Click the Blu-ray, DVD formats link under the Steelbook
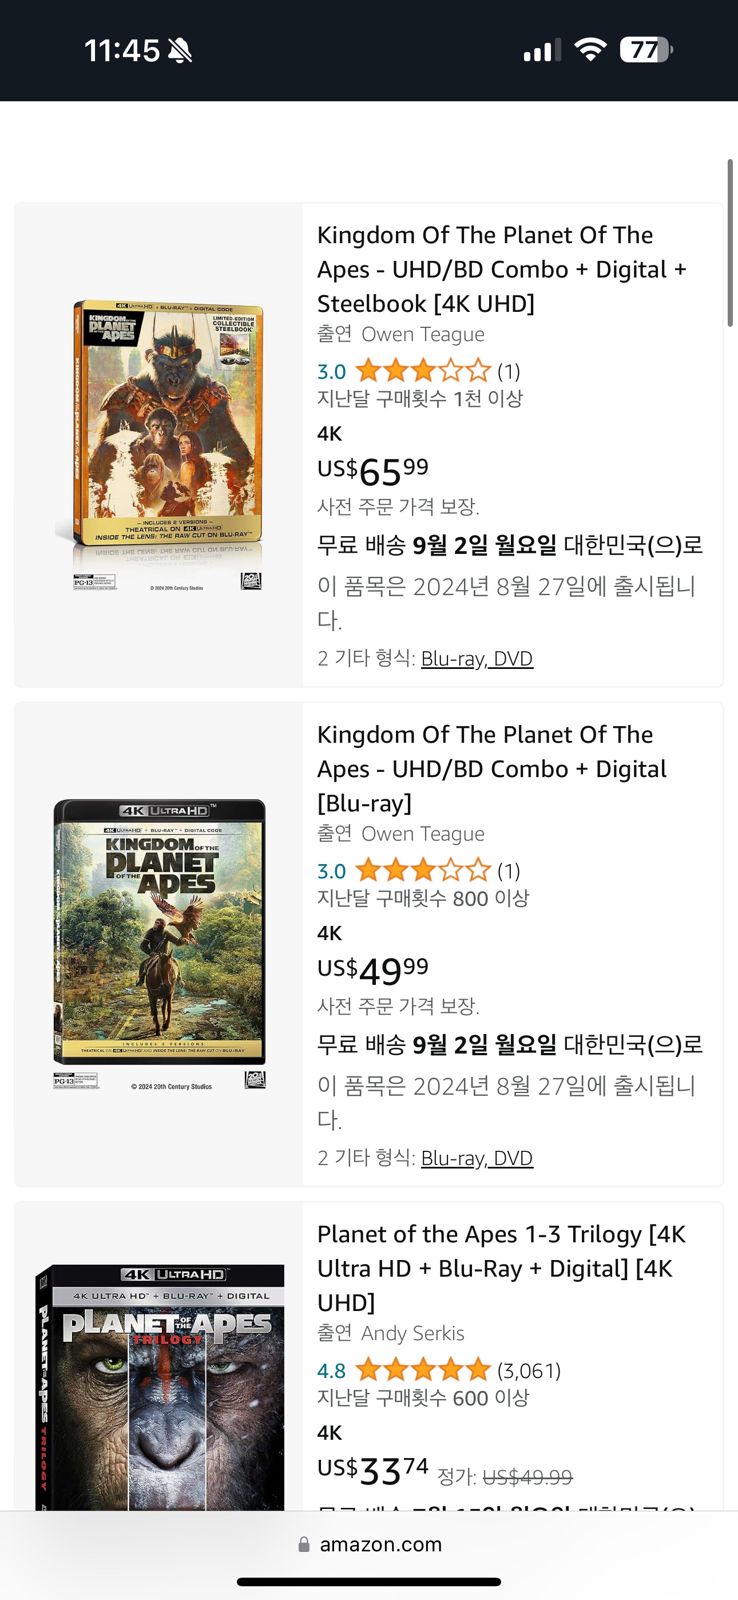Screen dimensions: 738x1600 [477, 659]
